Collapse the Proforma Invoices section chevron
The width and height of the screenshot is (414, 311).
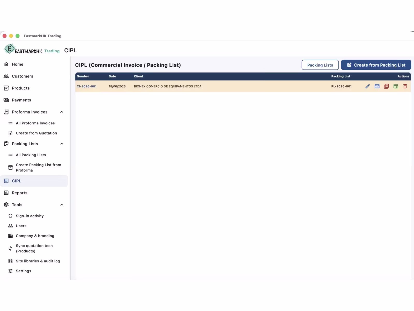(62, 112)
